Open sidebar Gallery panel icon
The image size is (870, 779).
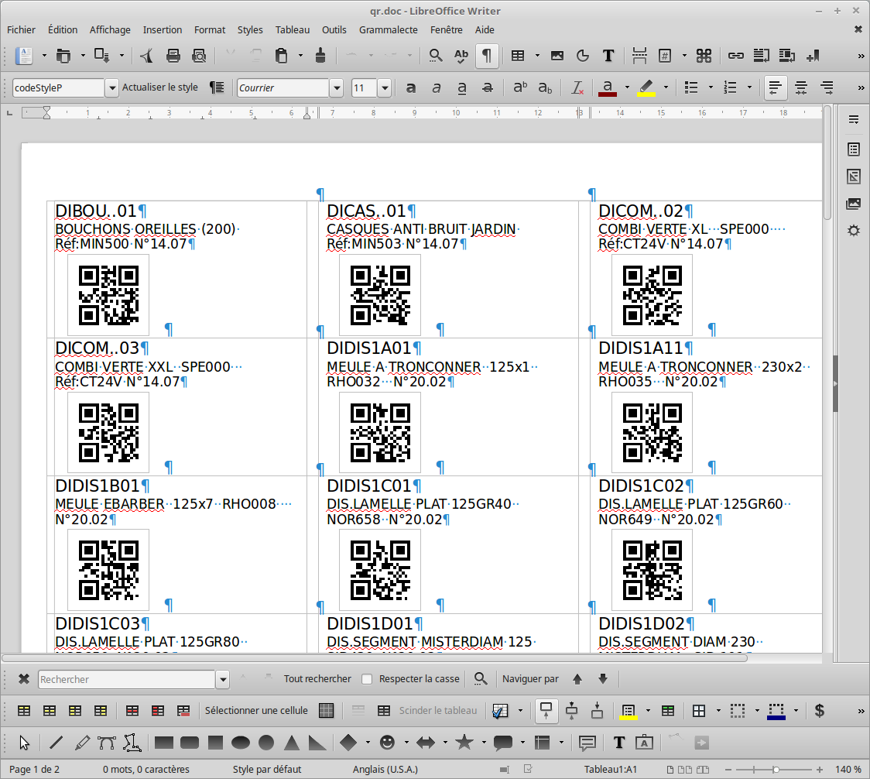click(853, 203)
